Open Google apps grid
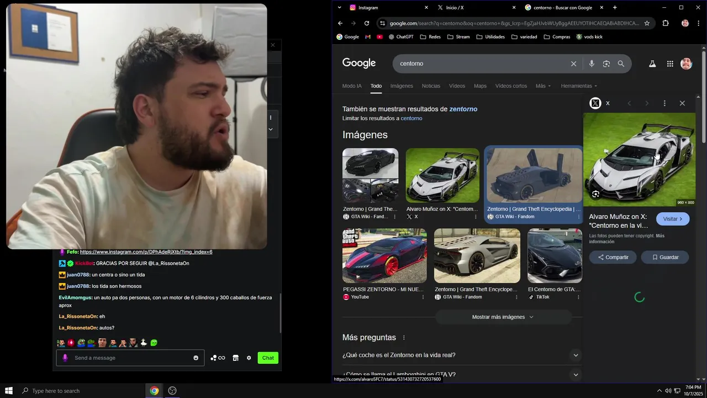The image size is (707, 398). 670,64
